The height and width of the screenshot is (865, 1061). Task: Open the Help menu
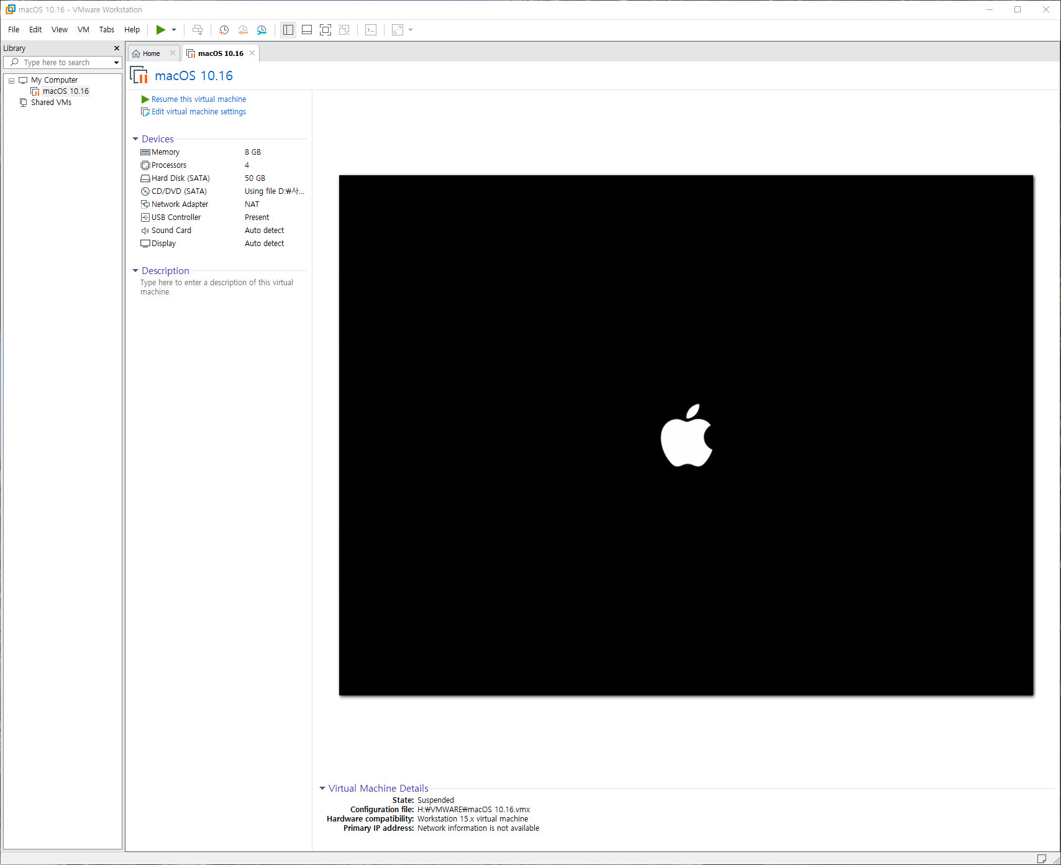pos(132,30)
